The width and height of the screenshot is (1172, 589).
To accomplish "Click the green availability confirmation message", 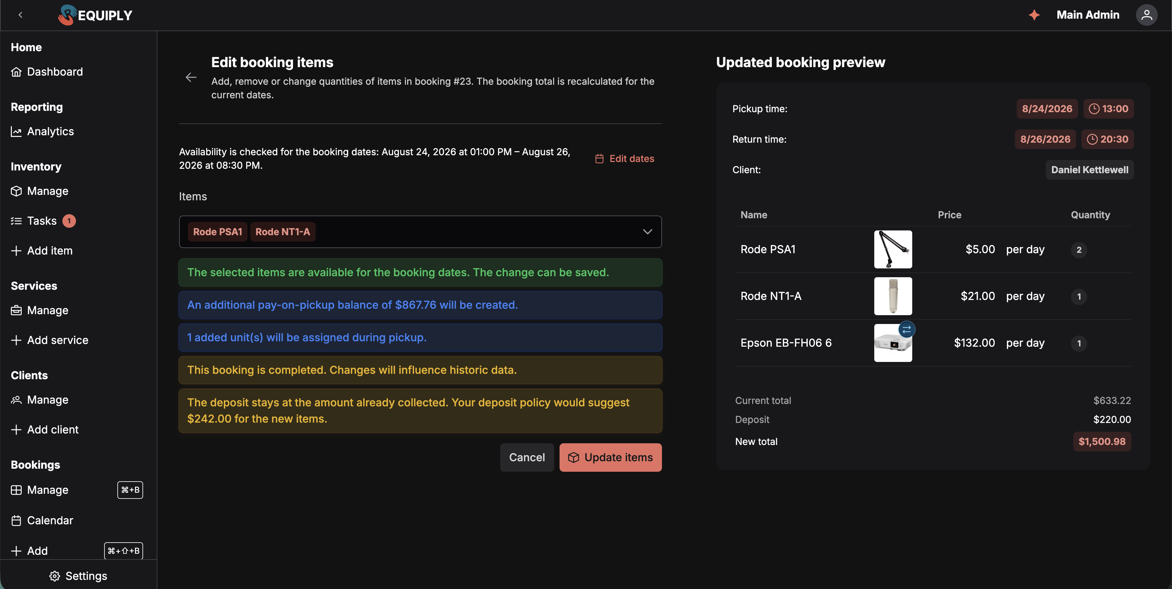I will pos(420,272).
